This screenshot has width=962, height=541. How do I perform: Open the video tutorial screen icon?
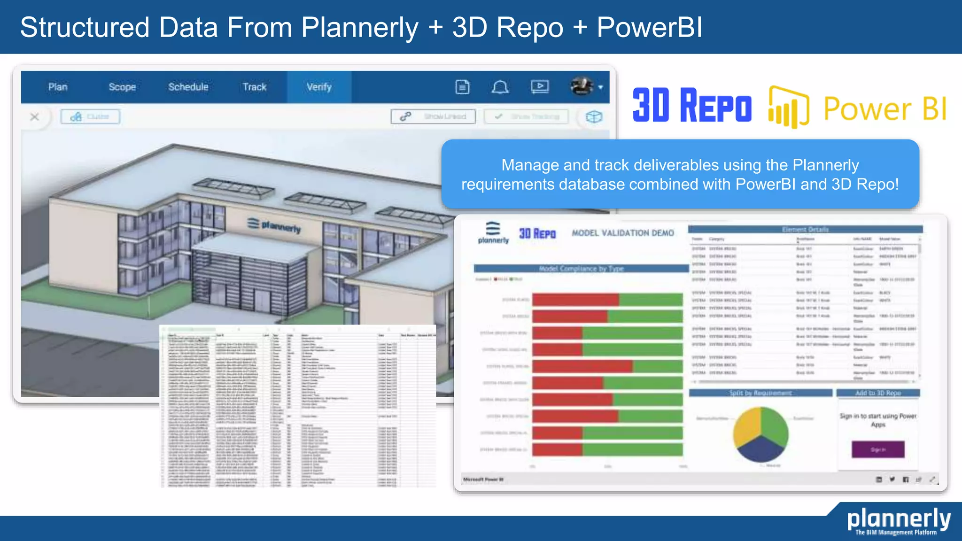[x=540, y=86]
